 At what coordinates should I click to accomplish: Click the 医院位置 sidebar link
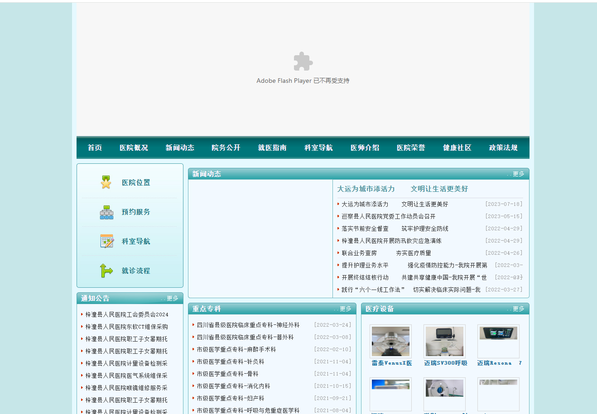[x=136, y=182]
